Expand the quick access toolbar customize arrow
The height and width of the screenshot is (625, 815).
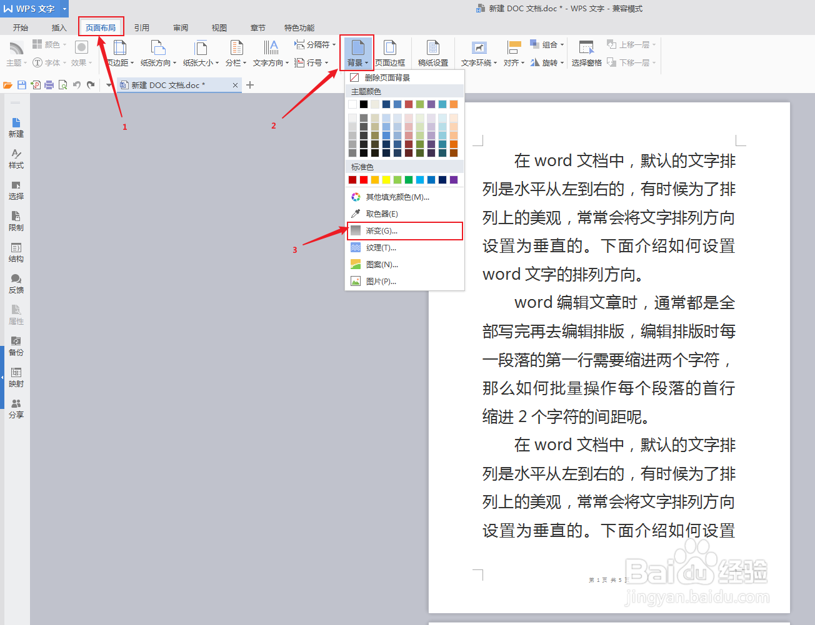pos(109,85)
